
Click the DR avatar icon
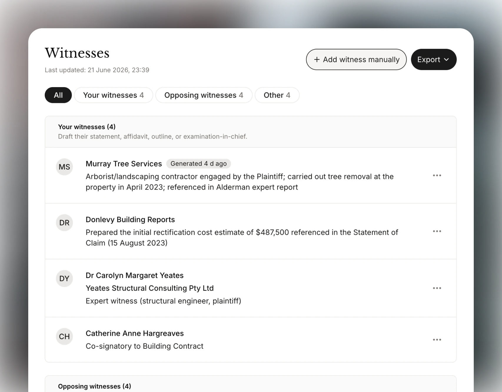64,223
